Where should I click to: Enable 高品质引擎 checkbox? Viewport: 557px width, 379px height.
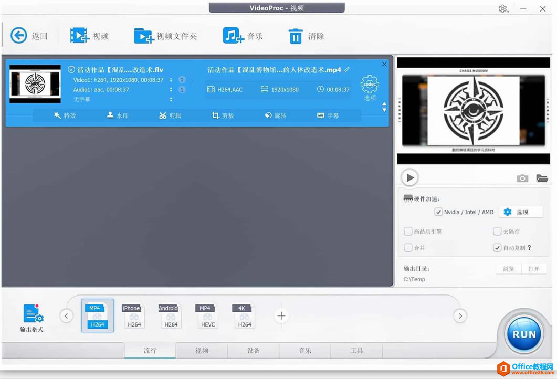408,231
